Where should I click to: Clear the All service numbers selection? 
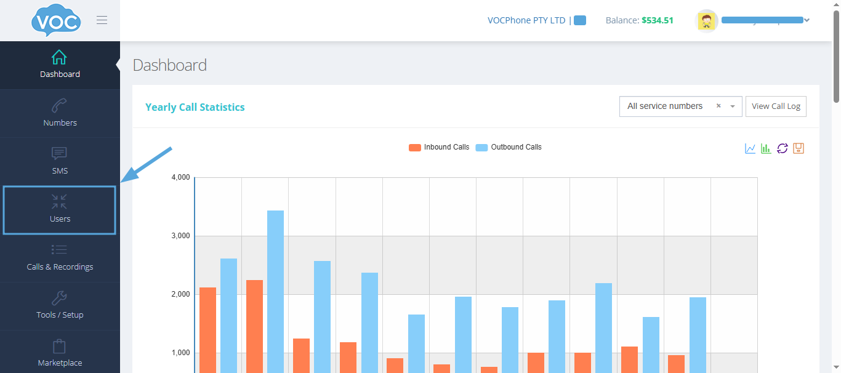[718, 106]
